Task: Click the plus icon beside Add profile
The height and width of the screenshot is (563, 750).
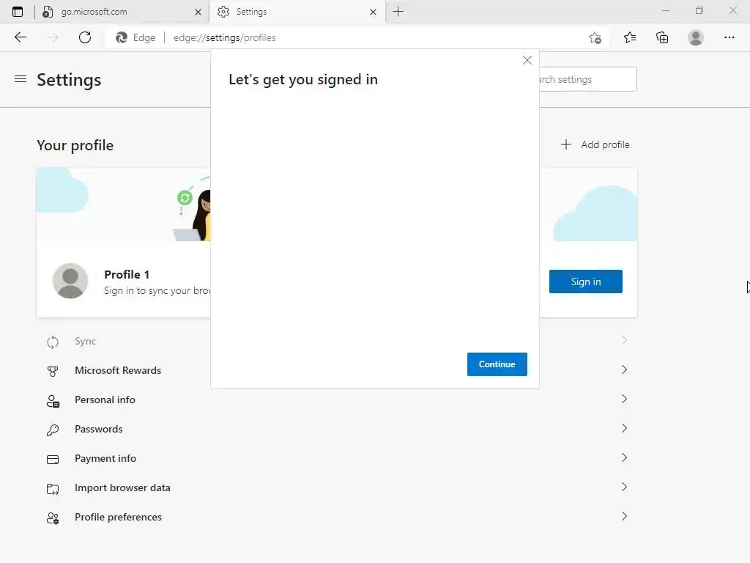Action: [566, 144]
